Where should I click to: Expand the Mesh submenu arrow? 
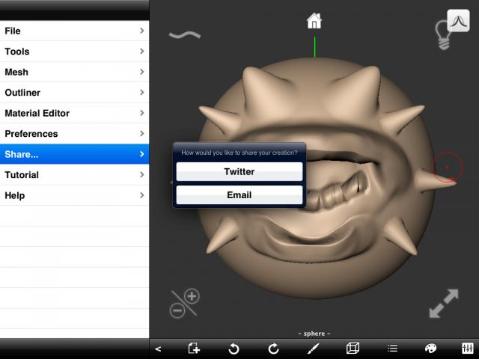[x=141, y=72]
